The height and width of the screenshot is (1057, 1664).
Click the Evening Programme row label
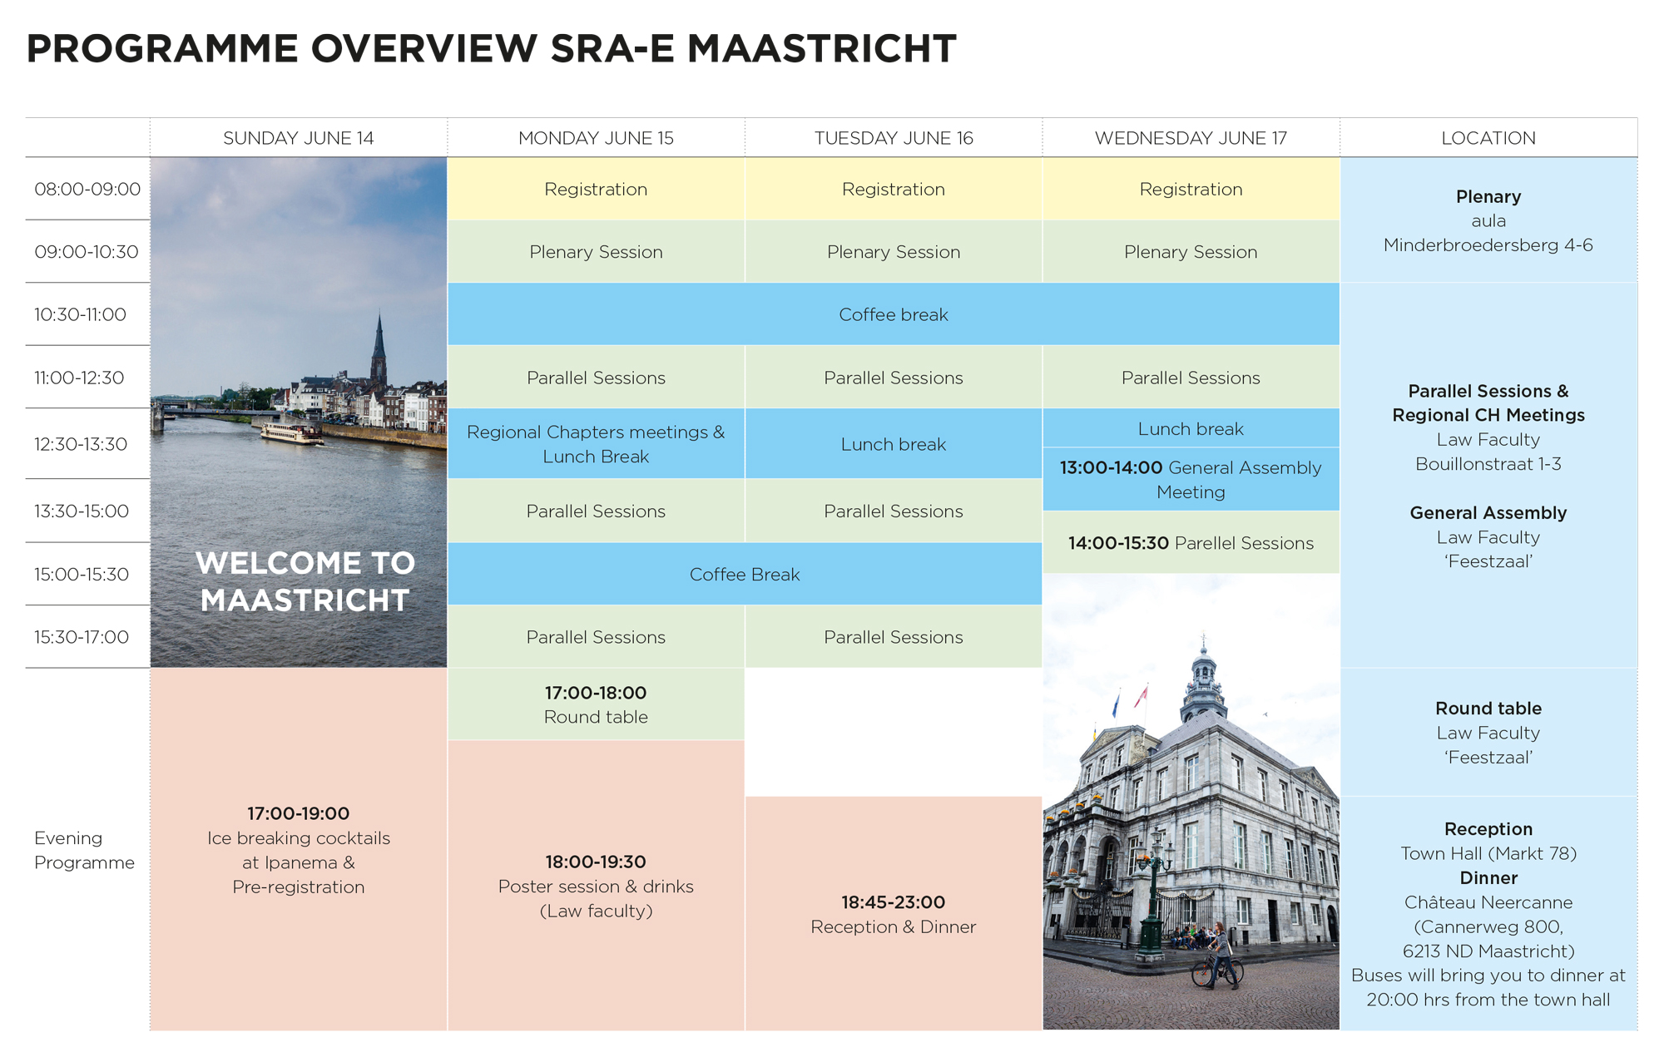pos(84,850)
